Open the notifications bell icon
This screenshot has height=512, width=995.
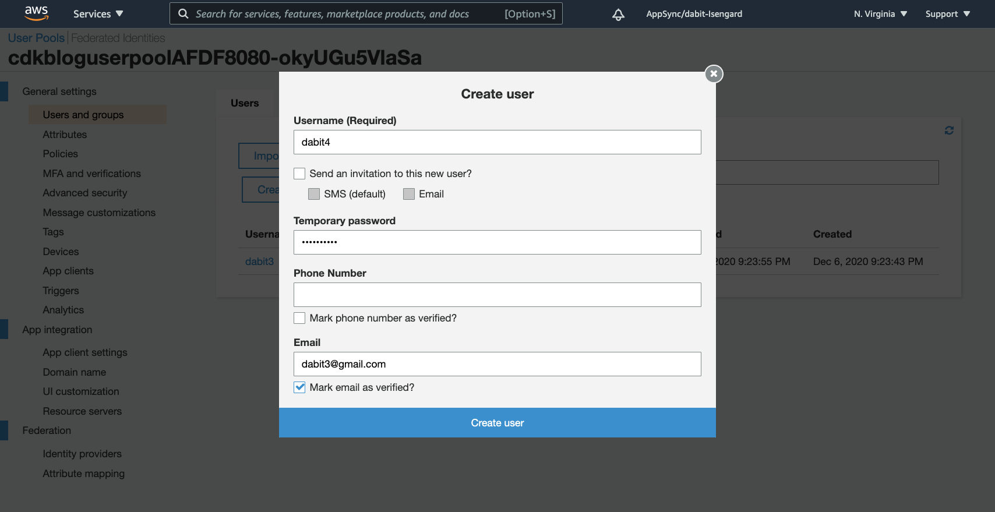click(619, 15)
